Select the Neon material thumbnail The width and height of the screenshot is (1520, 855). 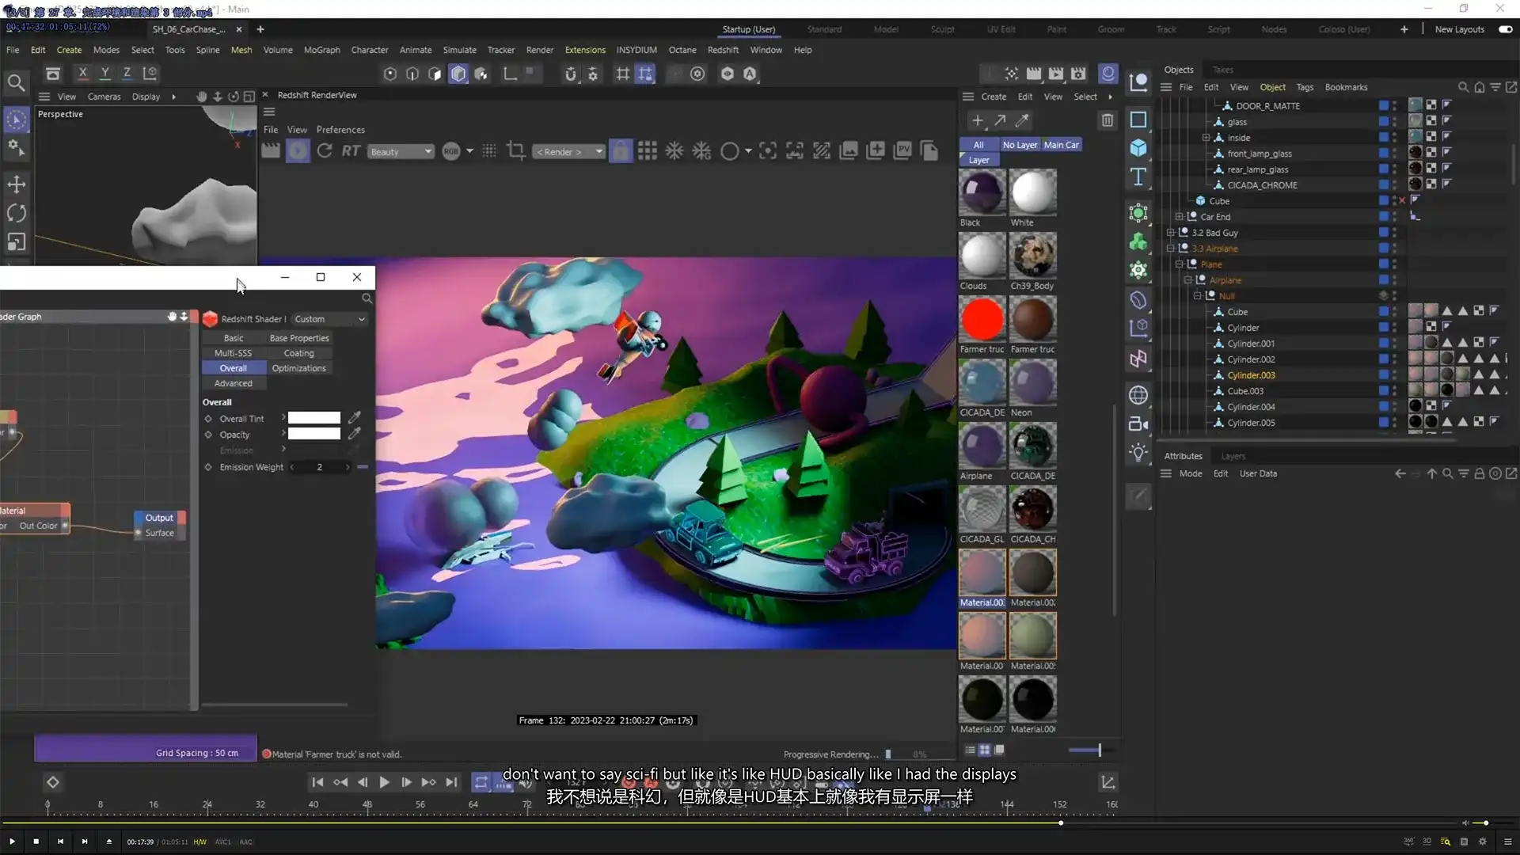point(1033,382)
